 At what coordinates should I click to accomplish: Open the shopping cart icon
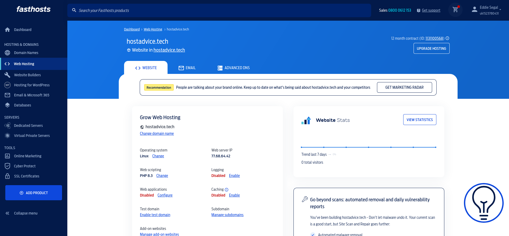point(455,10)
